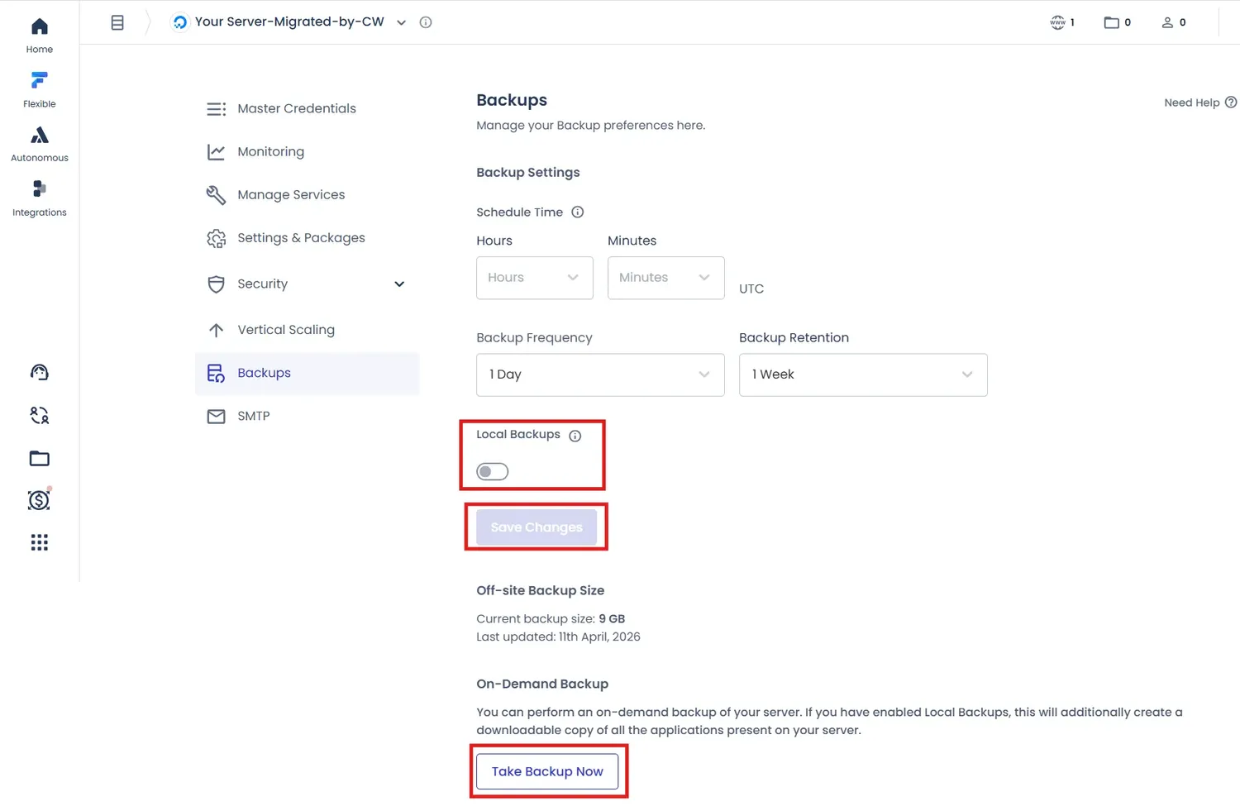Image resolution: width=1240 pixels, height=806 pixels.
Task: Click the team transfer icon in sidebar
Action: point(39,415)
